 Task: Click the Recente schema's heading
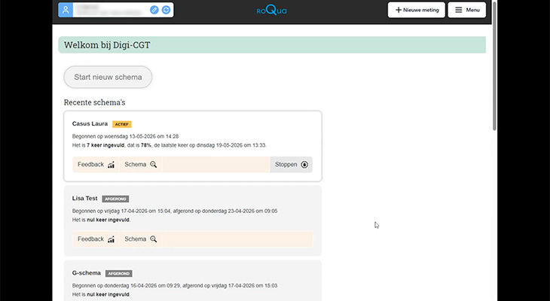coord(94,102)
